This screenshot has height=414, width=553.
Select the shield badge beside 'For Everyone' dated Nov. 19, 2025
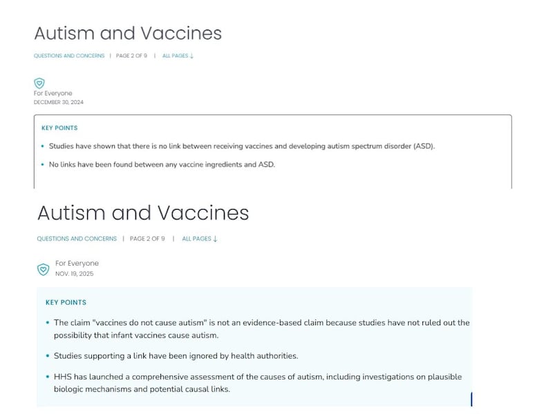(x=42, y=268)
